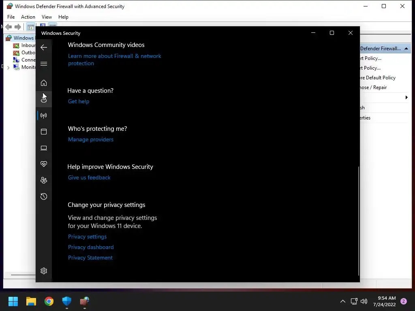Open the View menu
The height and width of the screenshot is (311, 415).
[47, 17]
